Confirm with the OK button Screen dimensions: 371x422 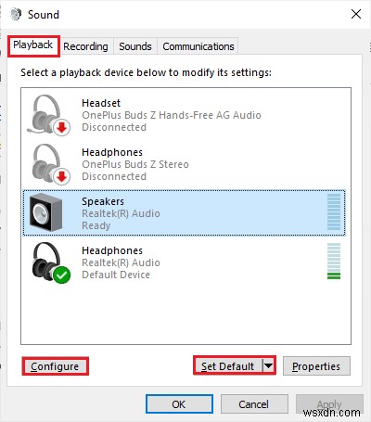[179, 403]
